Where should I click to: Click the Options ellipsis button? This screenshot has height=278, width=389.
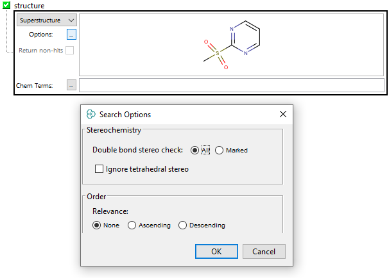coord(71,35)
